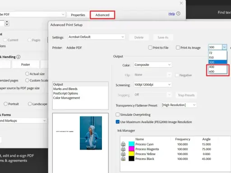The height and width of the screenshot is (173, 231).
Task: Open the printer name dropdown in Print dialog
Action: tap(63, 14)
